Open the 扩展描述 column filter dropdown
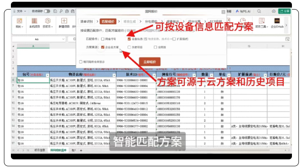 tap(265, 75)
